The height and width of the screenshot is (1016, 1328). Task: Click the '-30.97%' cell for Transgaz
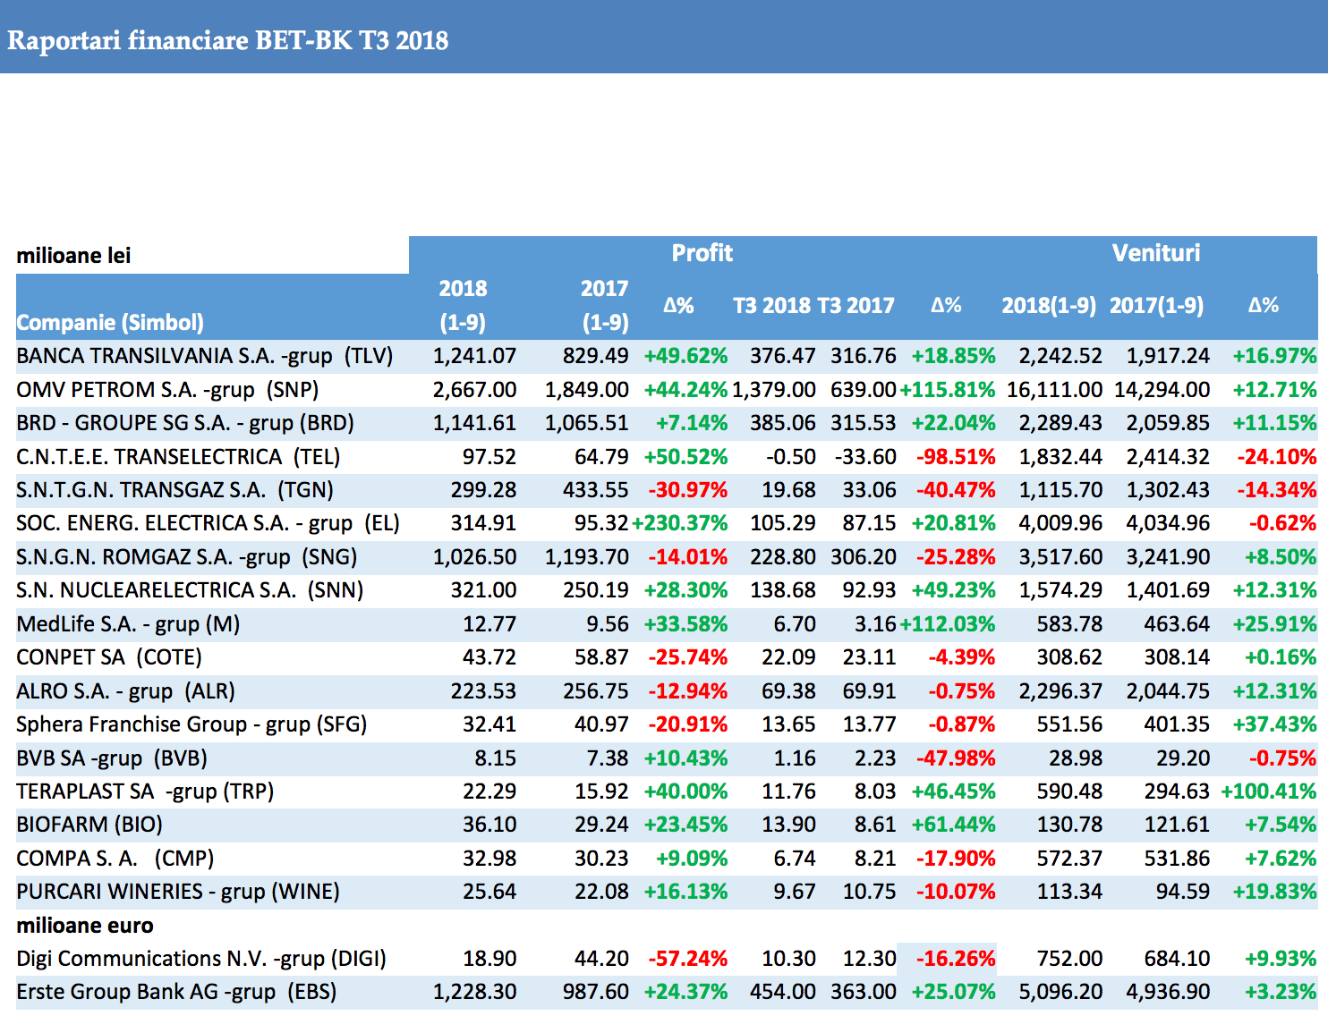coord(688,490)
